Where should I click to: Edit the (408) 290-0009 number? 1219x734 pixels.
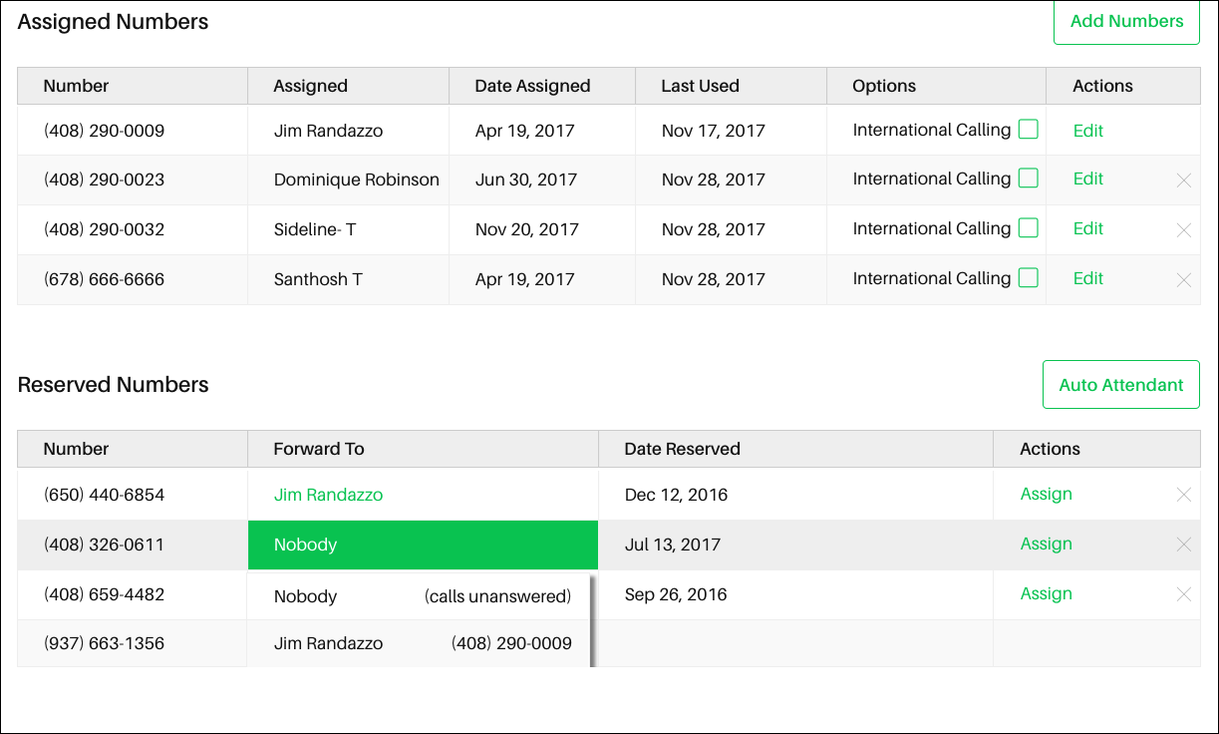(x=1088, y=131)
